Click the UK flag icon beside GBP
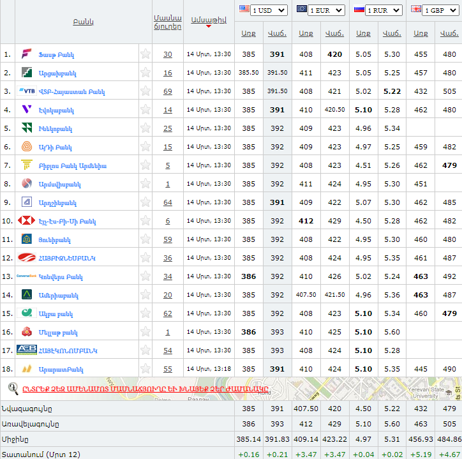 (x=416, y=9)
